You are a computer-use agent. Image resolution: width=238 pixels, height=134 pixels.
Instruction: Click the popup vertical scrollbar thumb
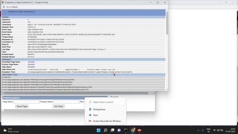point(167,23)
